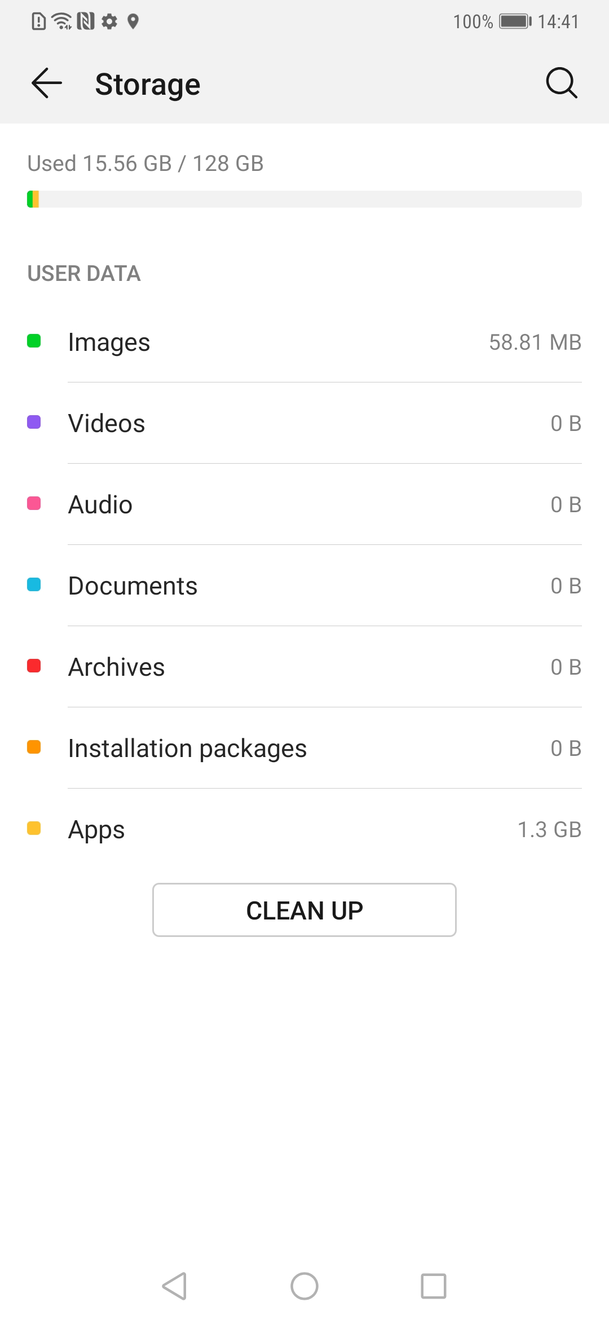Open search with magnifier icon
The image size is (609, 1320).
click(561, 83)
